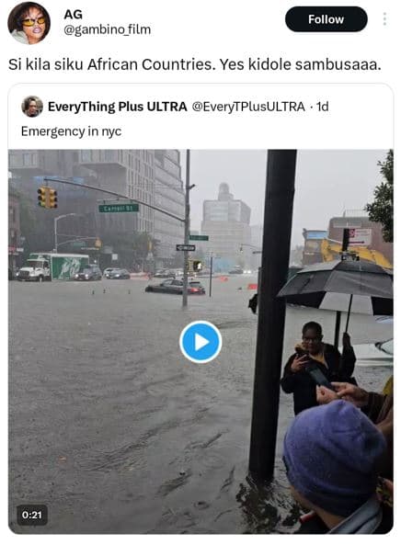The width and height of the screenshot is (401, 545).
Task: Open quoted tweet text 'Emergency in nyc'
Action: click(72, 131)
